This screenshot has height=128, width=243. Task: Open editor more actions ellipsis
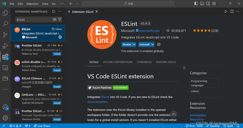[238, 11]
